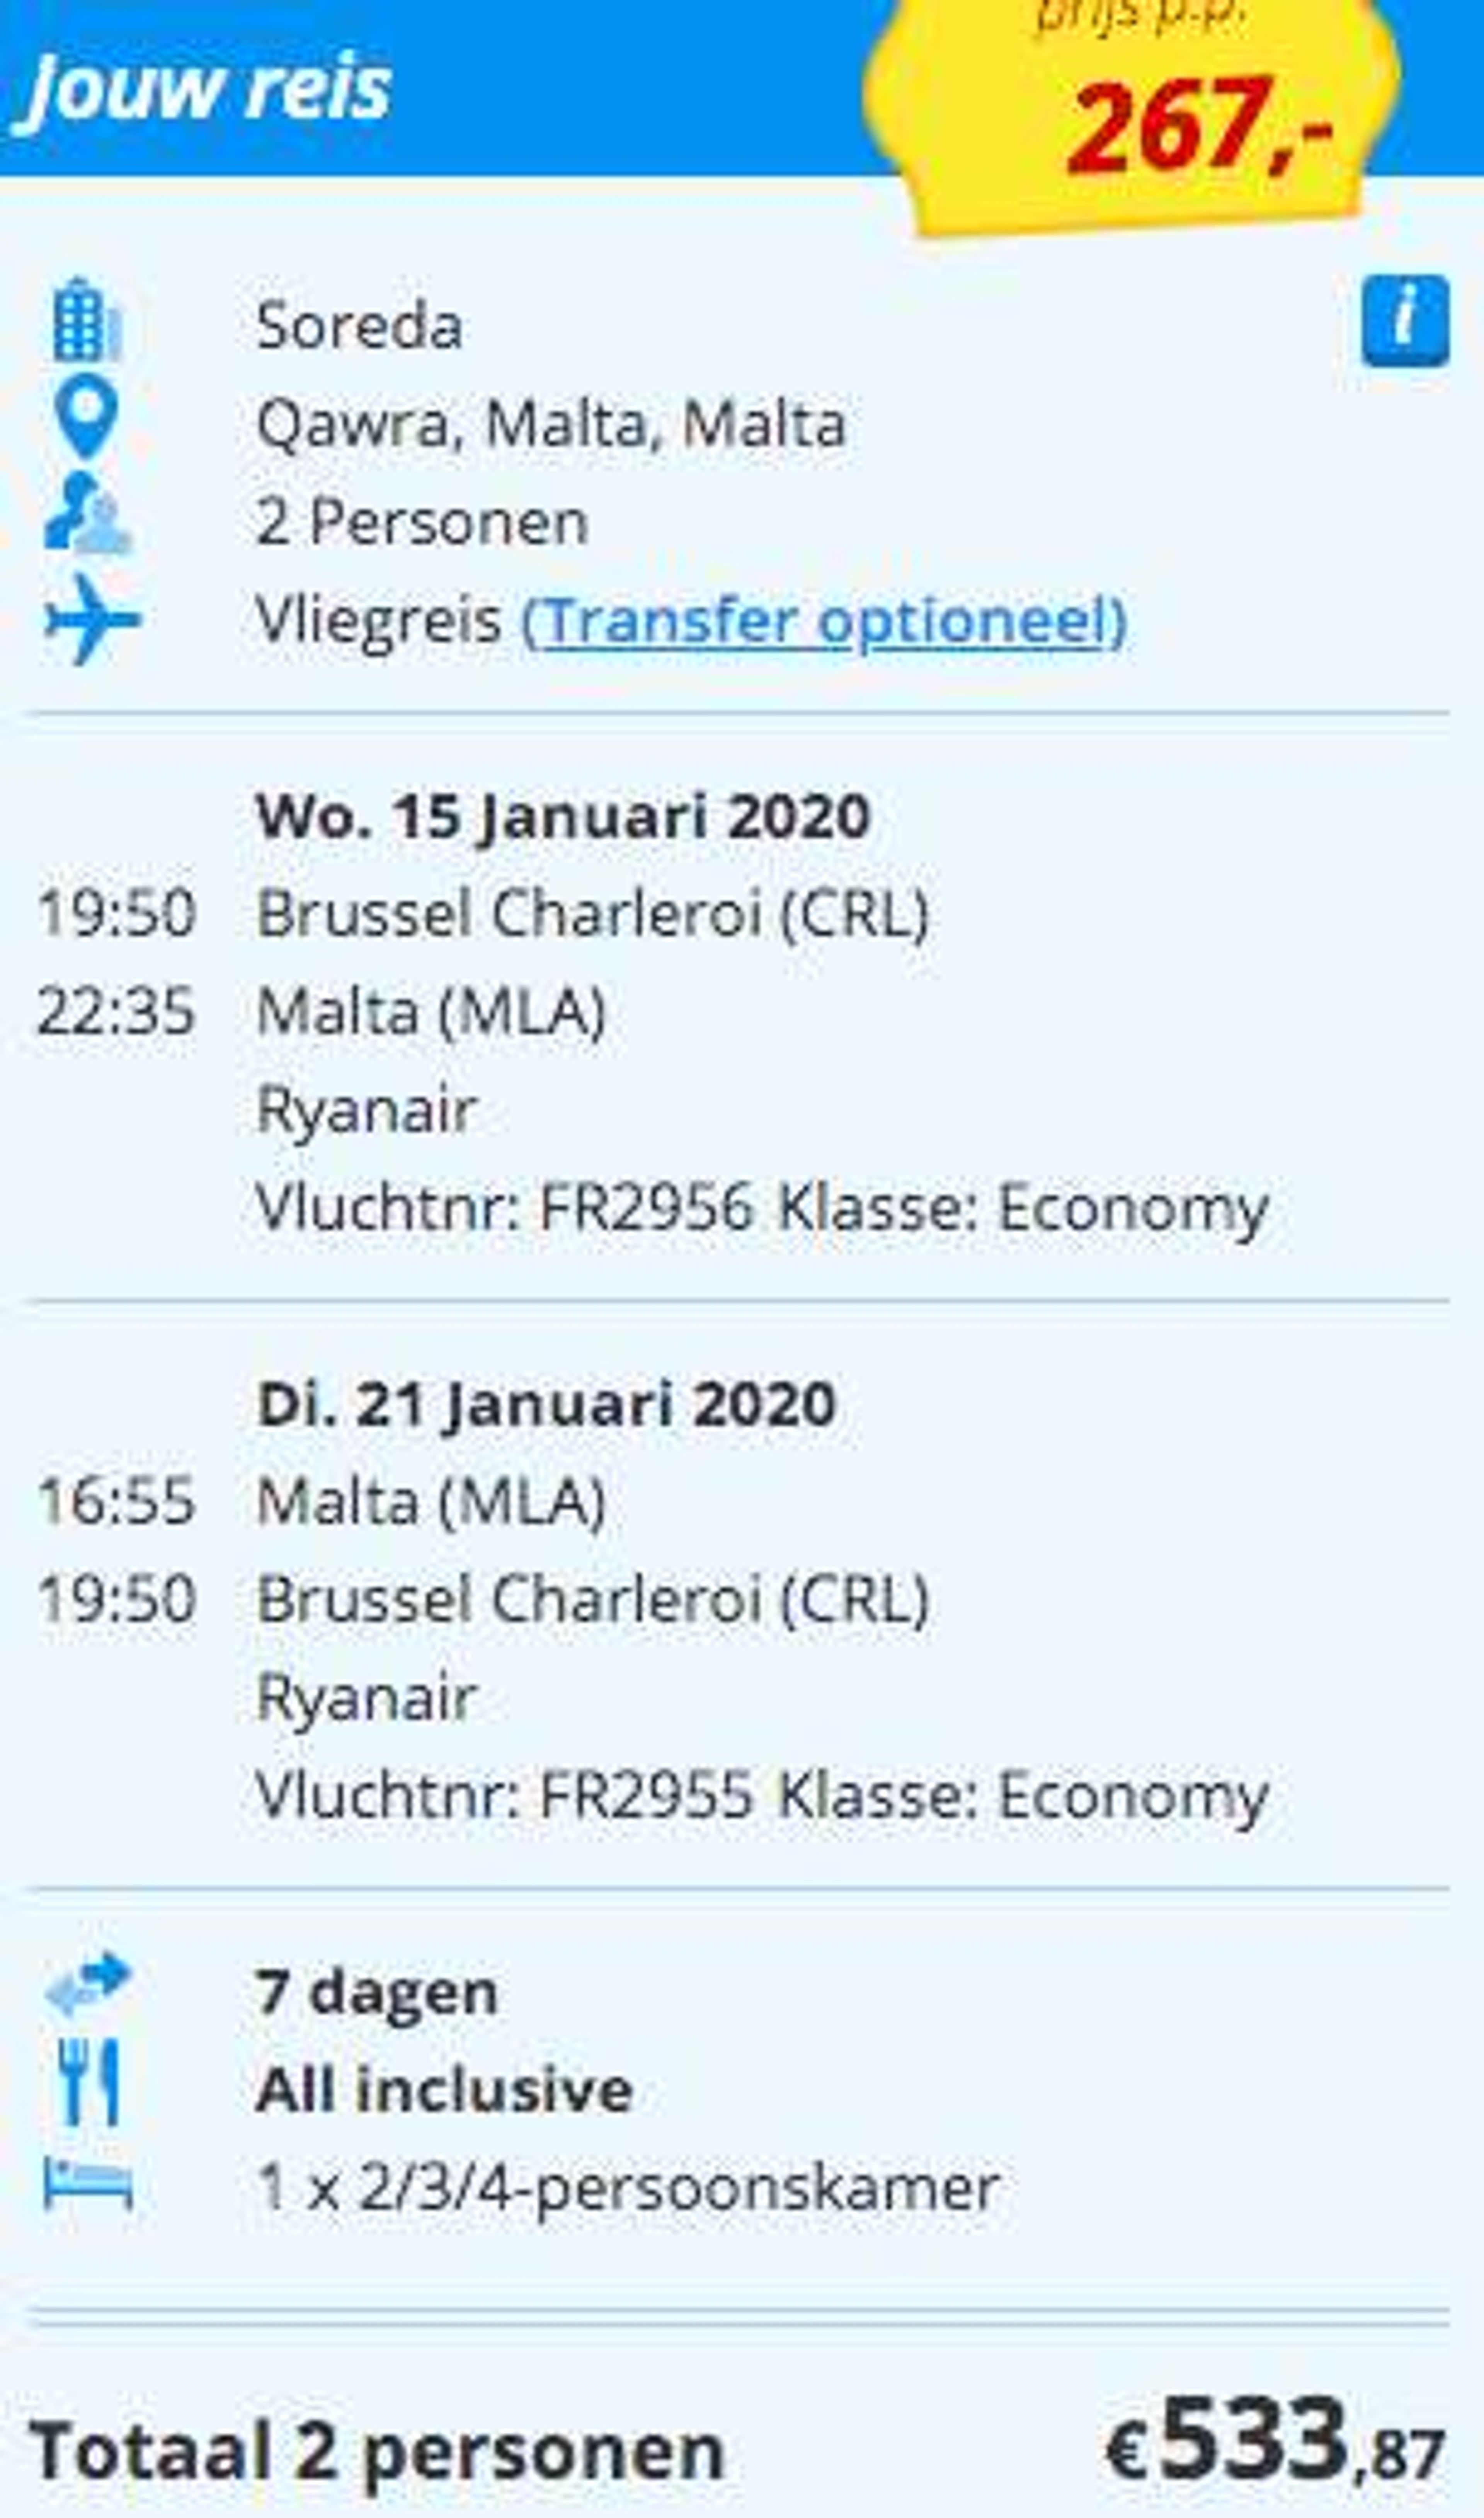Click return flight number FR2955 line

tap(762, 1796)
